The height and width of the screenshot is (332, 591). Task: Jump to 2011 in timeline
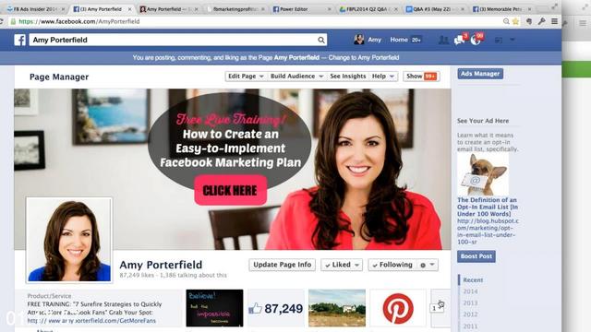coord(470,326)
